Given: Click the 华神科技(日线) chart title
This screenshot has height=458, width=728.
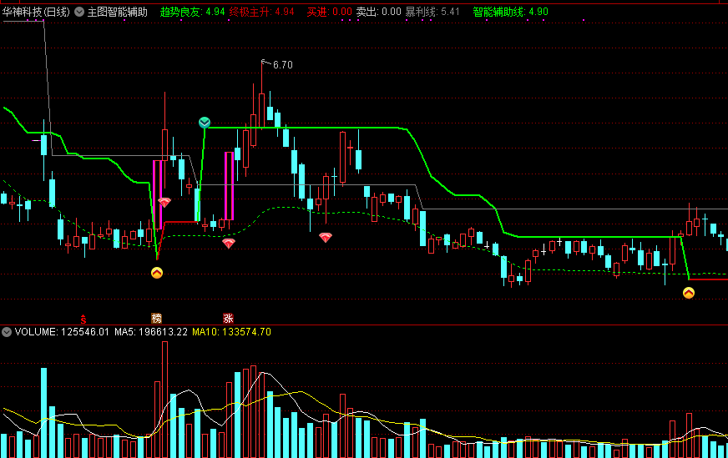Looking at the screenshot, I should point(36,12).
